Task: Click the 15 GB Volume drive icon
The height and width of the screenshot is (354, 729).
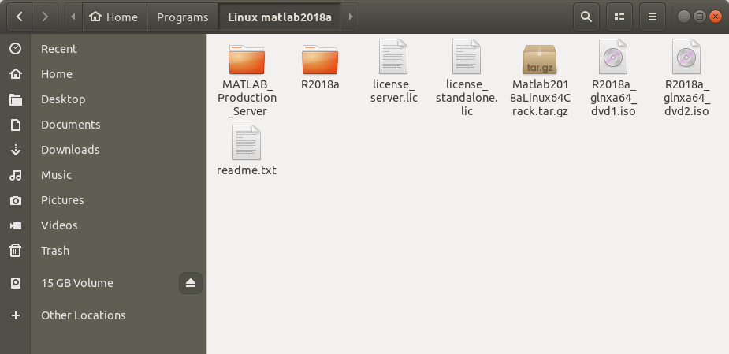Action: click(x=15, y=283)
